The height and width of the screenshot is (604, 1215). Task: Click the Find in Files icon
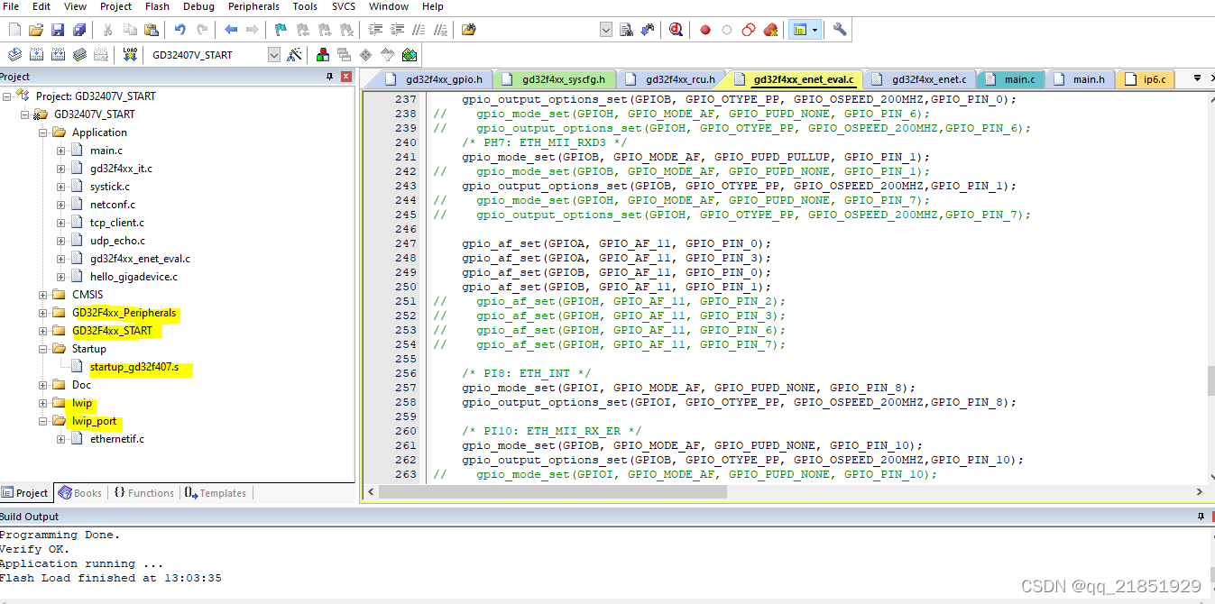click(468, 30)
